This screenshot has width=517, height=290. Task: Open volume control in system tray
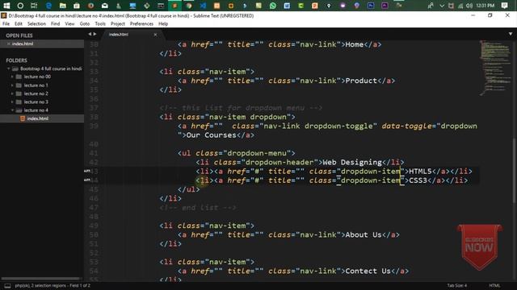point(469,6)
